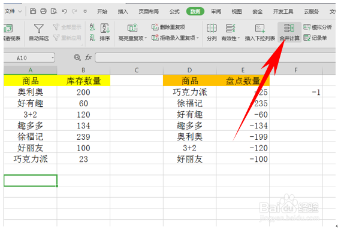Click 合并计算 consolidate button
This screenshot has width=338, height=230.
coord(289,32)
